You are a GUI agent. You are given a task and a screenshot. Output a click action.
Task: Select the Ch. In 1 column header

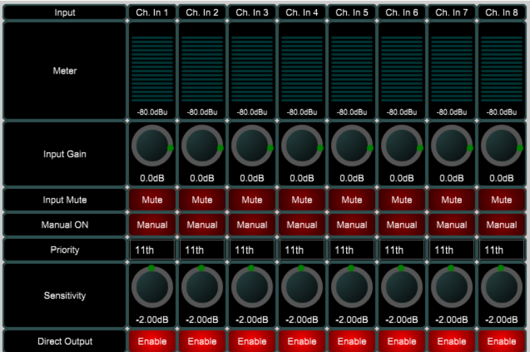(x=152, y=12)
